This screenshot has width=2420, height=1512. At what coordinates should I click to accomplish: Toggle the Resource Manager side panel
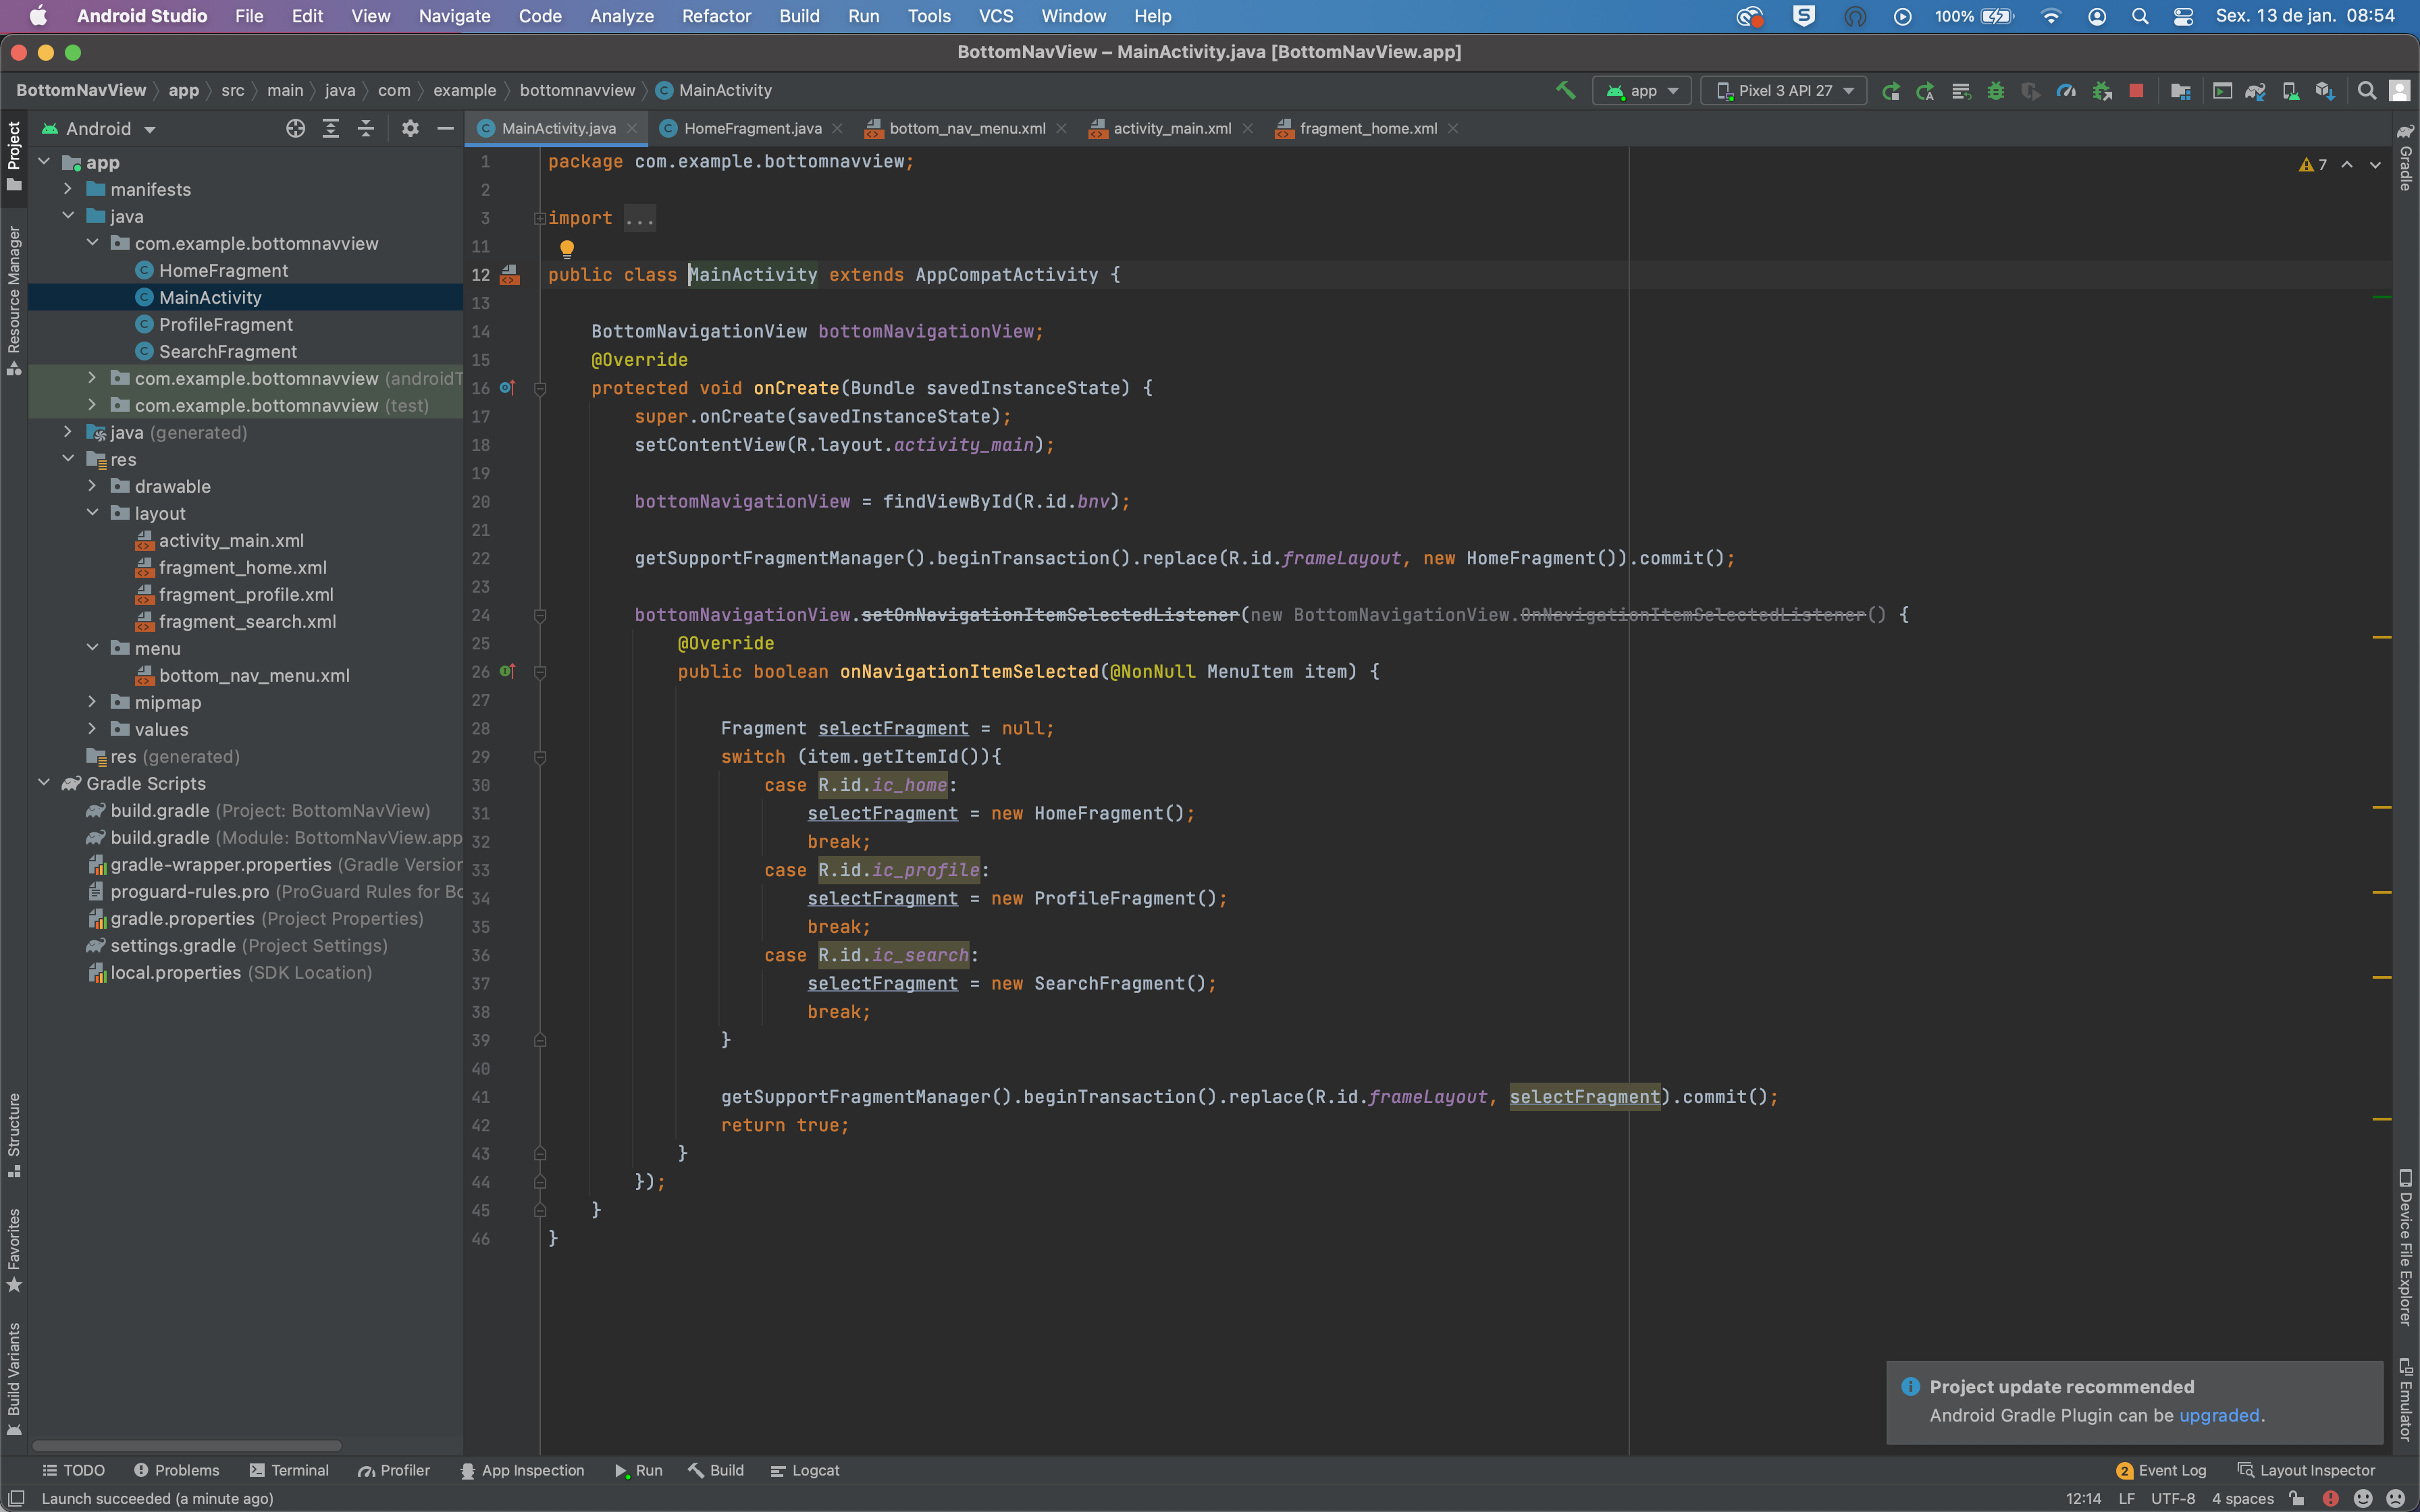point(14,300)
